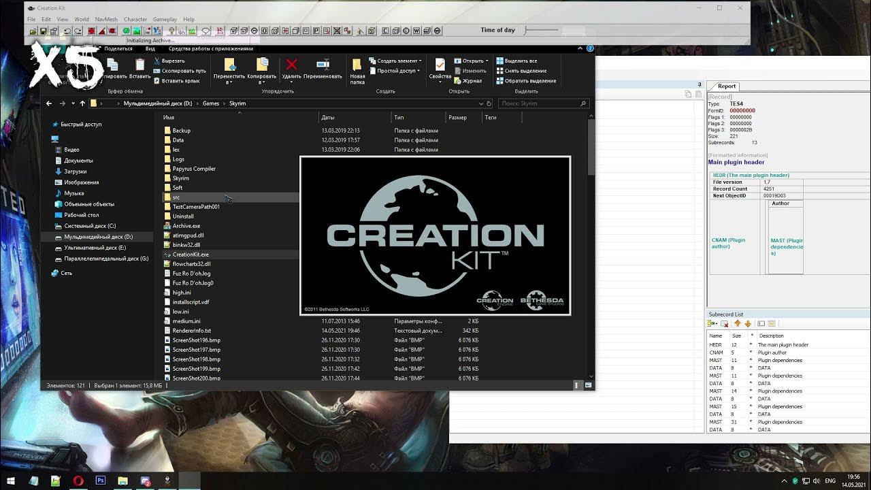The width and height of the screenshot is (871, 490).
Task: Click the boxed C icon in Creation Kit toolbar
Action: point(386,31)
